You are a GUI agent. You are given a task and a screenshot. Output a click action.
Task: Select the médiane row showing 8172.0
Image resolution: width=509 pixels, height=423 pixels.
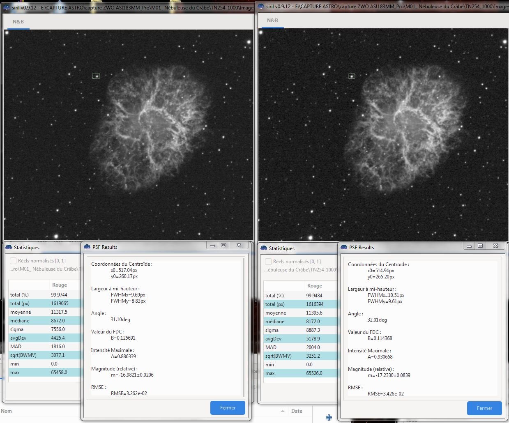click(300, 321)
